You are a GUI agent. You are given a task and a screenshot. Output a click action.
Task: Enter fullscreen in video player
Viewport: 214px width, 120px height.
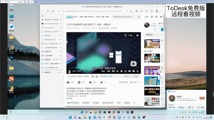137,71
